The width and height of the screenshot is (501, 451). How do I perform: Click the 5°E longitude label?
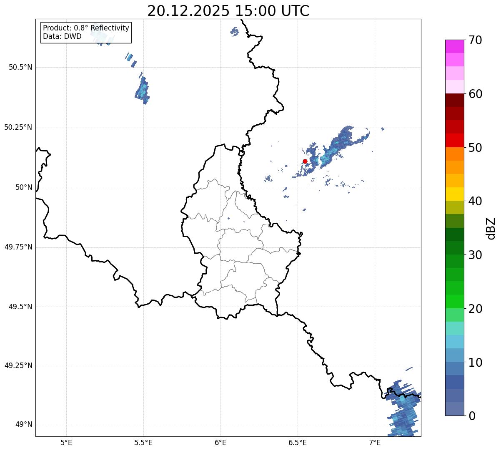click(66, 442)
